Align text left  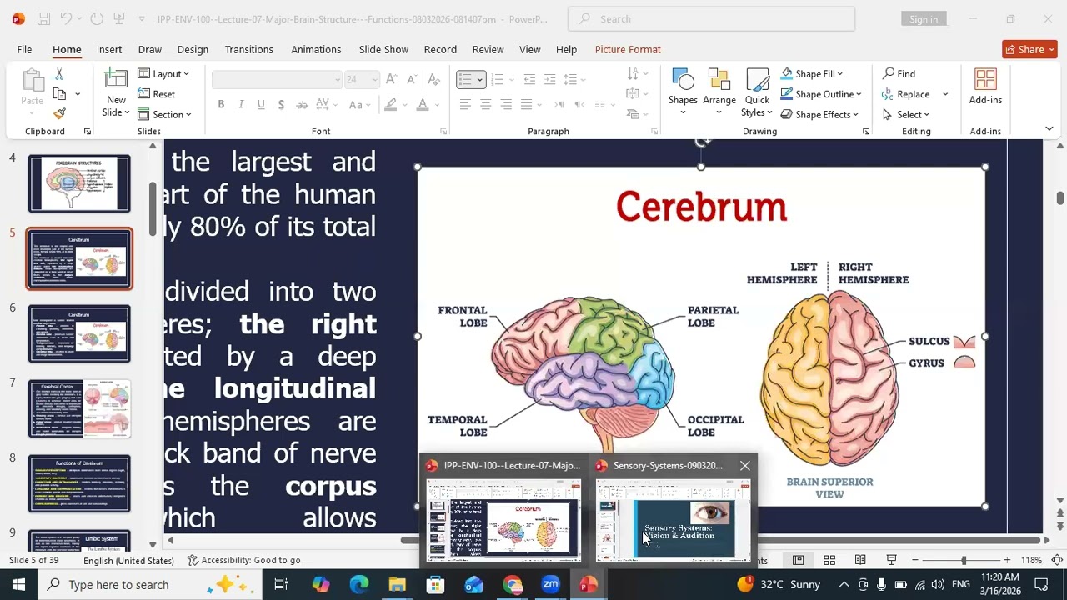[465, 104]
